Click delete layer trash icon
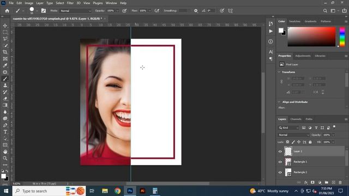Screen dimensions: 349x196 (340, 182)
